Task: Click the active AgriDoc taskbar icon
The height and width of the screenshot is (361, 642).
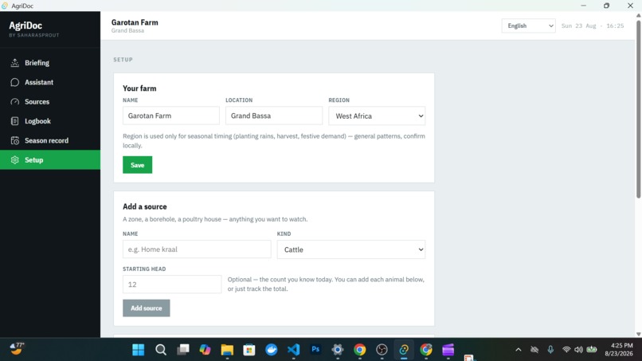Action: (404, 350)
